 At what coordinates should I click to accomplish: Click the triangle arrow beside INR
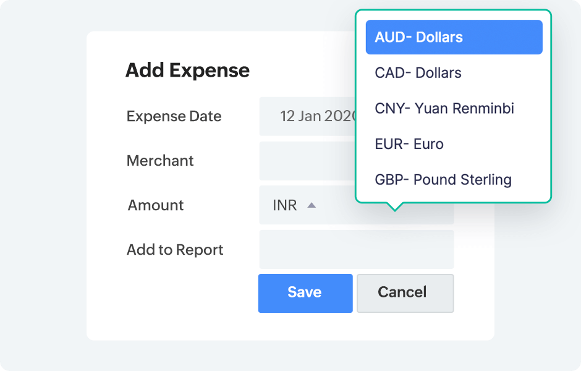(x=312, y=205)
